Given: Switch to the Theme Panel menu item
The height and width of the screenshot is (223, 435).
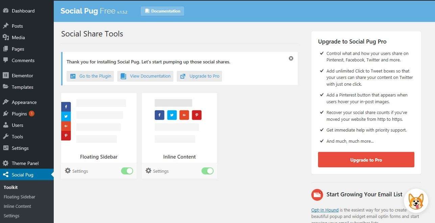Looking at the screenshot, I should 25,163.
